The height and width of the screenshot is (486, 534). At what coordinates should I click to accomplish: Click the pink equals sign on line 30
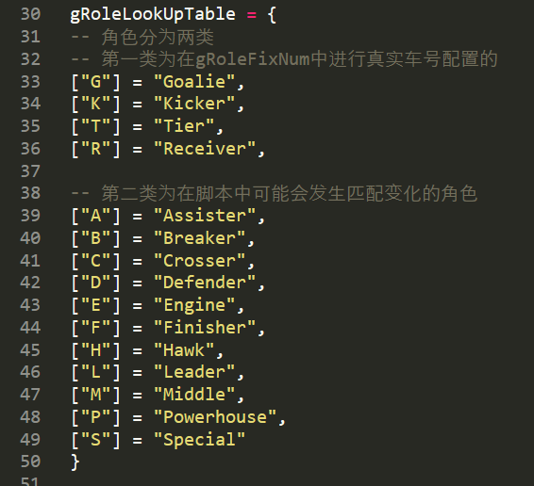tap(252, 15)
